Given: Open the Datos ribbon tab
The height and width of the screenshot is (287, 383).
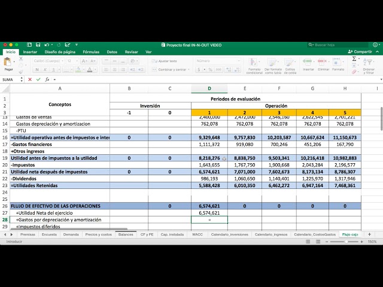Looking at the screenshot, I should pyautogui.click(x=112, y=52).
